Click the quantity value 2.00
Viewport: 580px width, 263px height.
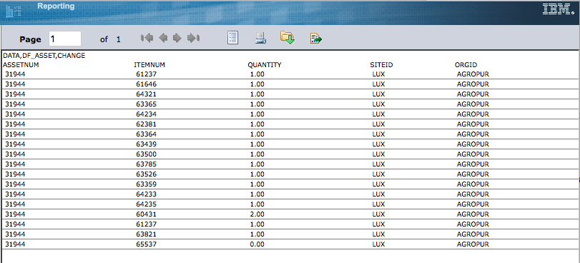coord(257,214)
